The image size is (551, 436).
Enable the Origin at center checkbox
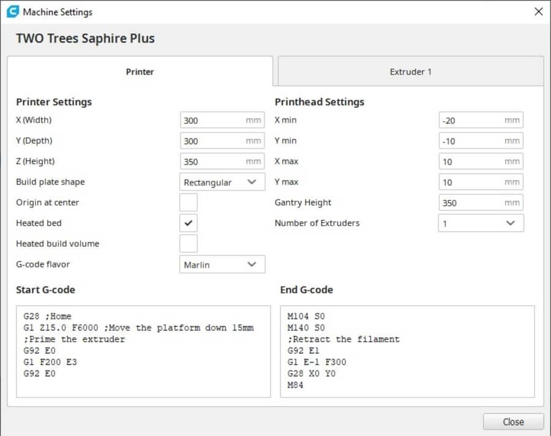click(189, 202)
